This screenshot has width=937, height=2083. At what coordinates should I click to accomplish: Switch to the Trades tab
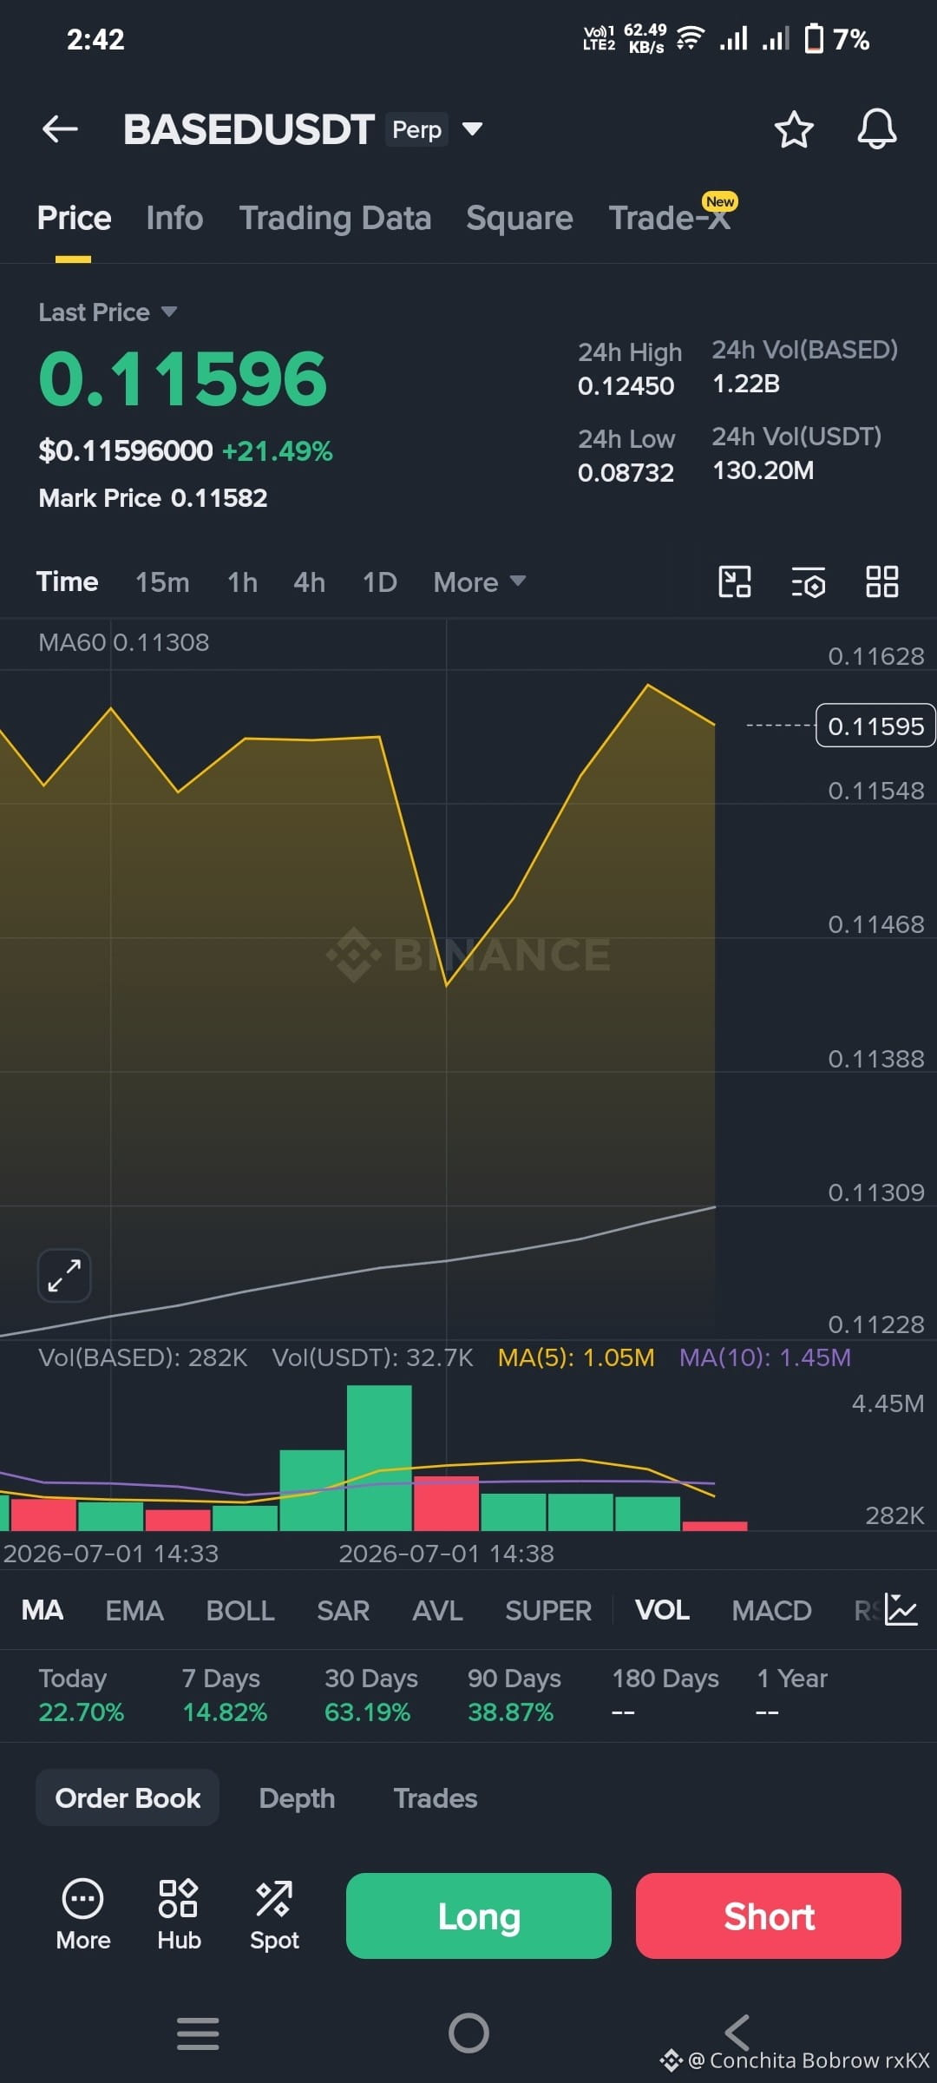point(436,1798)
